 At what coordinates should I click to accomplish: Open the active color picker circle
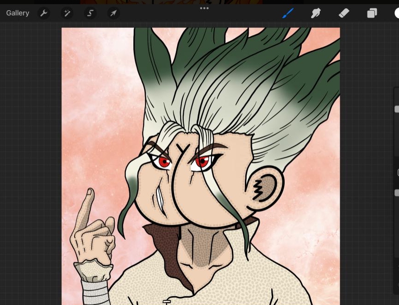point(397,13)
